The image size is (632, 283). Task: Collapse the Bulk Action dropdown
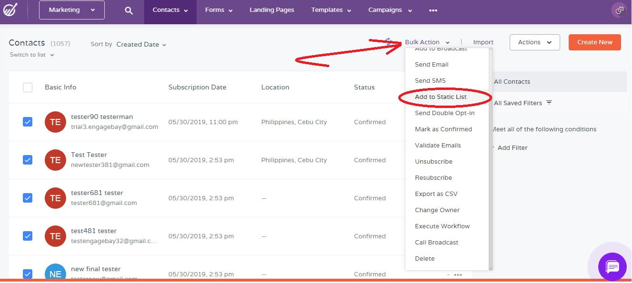click(x=427, y=42)
